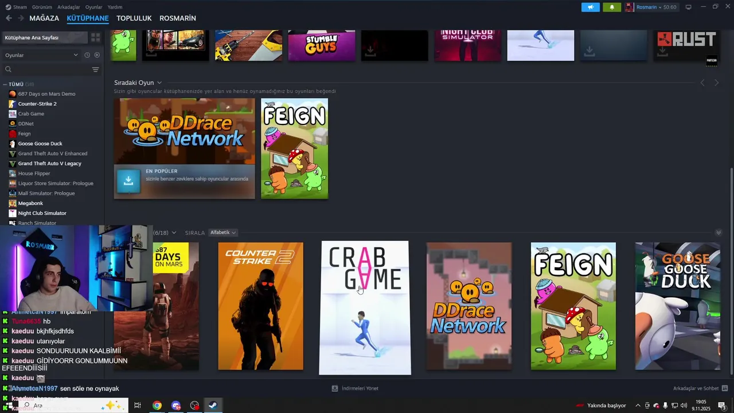This screenshot has height=413, width=734.
Task: Select House Flipper in the list
Action: click(x=34, y=173)
